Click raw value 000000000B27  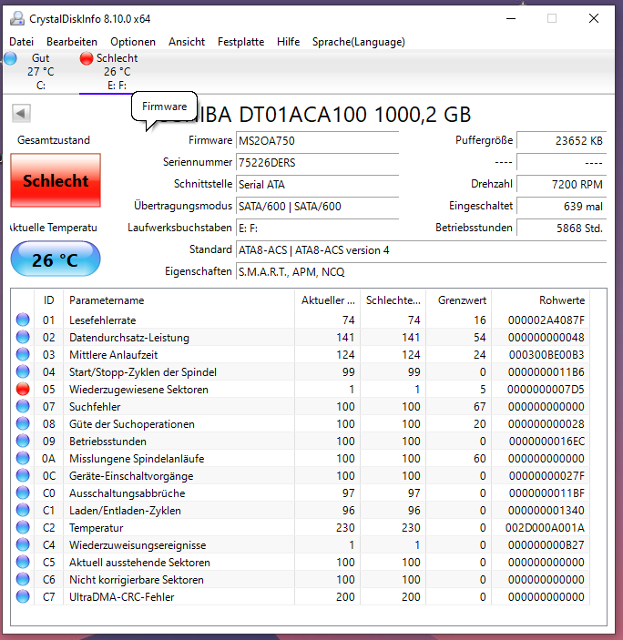(x=546, y=545)
